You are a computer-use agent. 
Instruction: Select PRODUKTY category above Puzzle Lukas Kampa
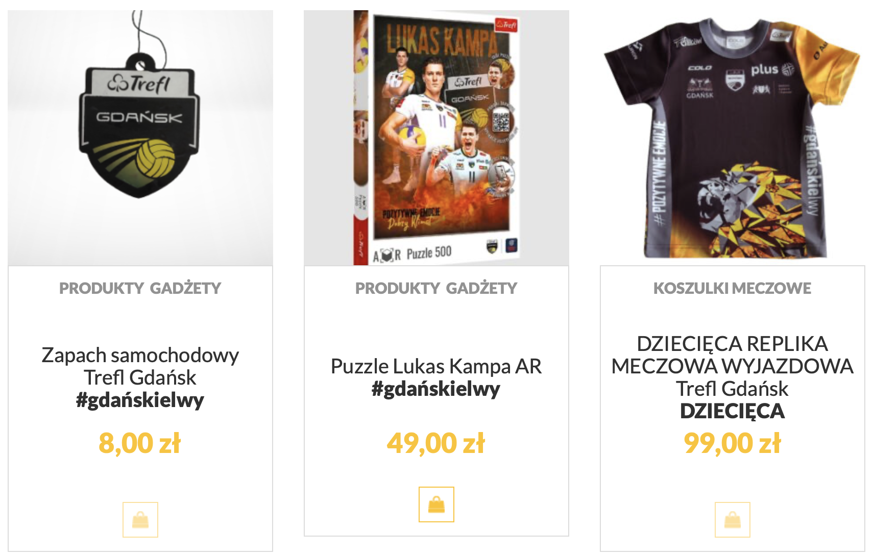398,288
